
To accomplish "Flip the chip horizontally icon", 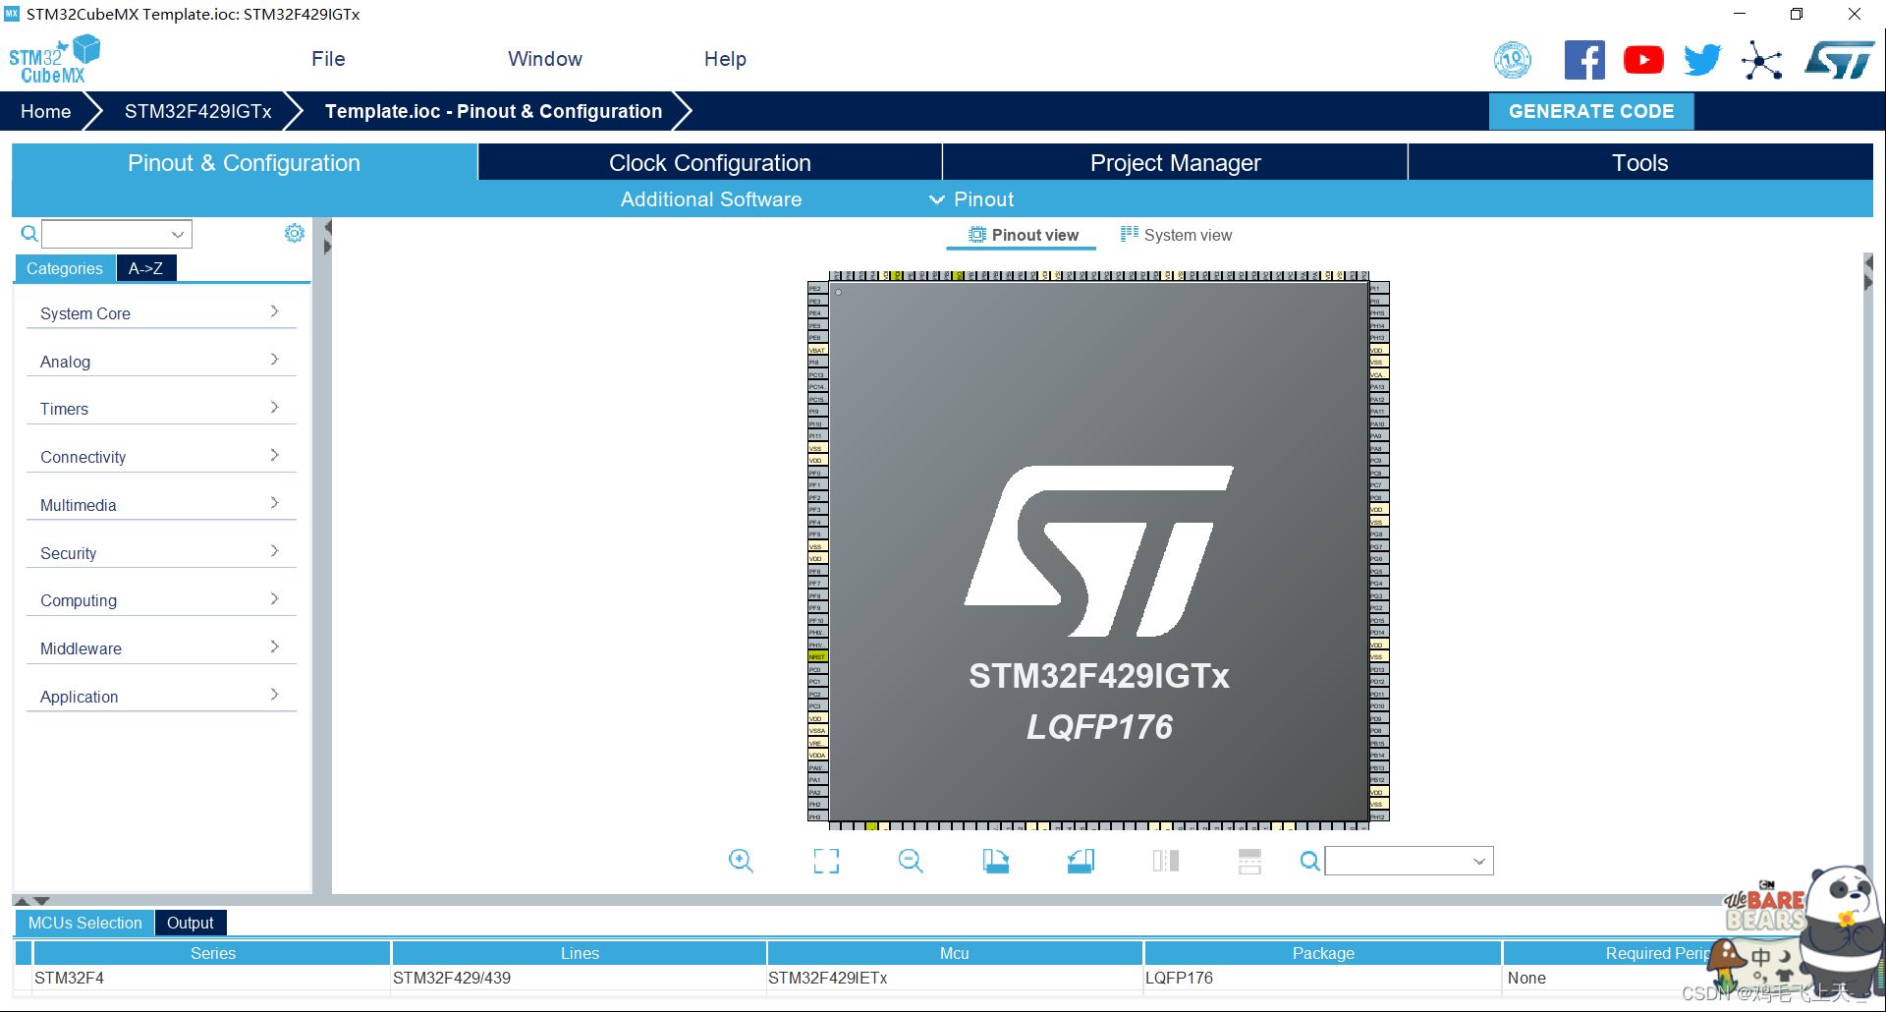I will (1166, 862).
